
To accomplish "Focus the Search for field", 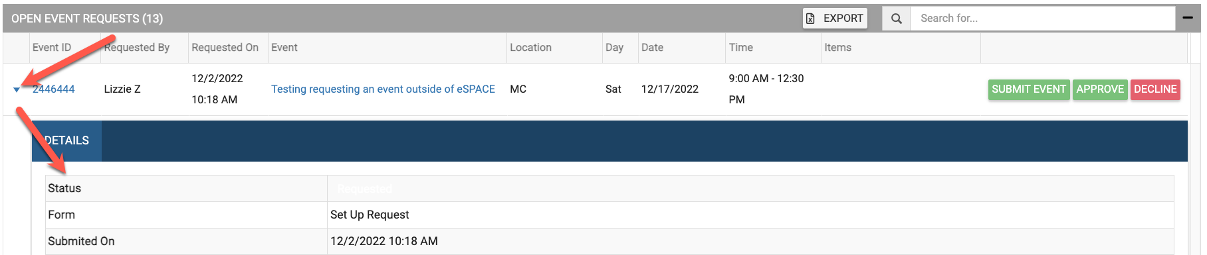I will tap(1042, 19).
